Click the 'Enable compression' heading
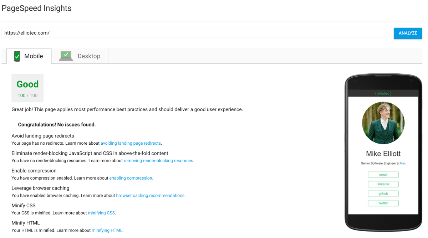This screenshot has height=238, width=428. [x=34, y=171]
